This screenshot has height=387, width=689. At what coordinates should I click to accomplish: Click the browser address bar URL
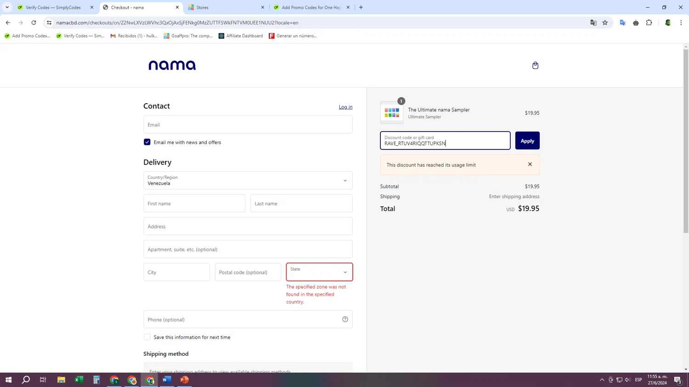click(x=177, y=22)
